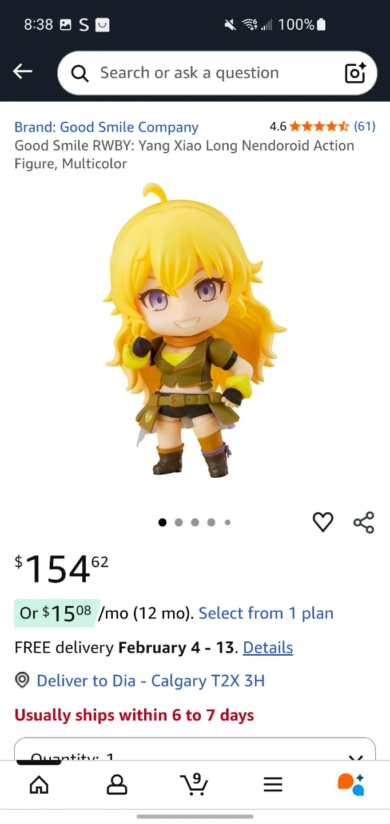Open the hamburger menu icon
Image resolution: width=390 pixels, height=824 pixels.
click(273, 784)
